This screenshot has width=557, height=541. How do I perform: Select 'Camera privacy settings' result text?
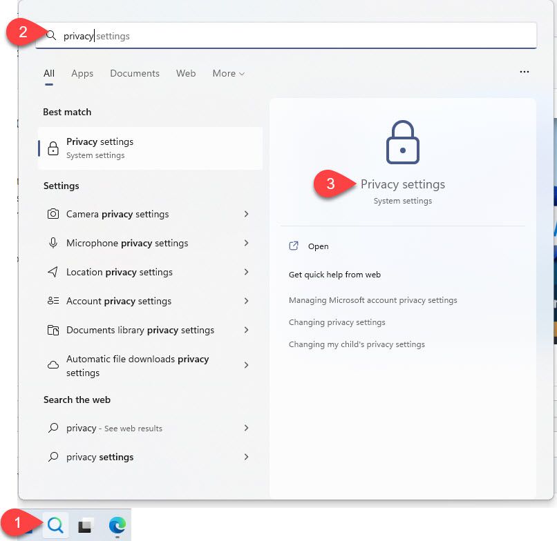(x=117, y=215)
